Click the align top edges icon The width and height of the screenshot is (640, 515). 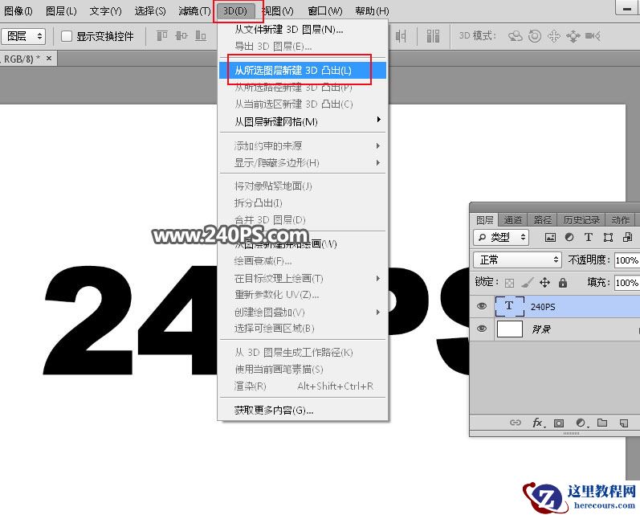(162, 36)
